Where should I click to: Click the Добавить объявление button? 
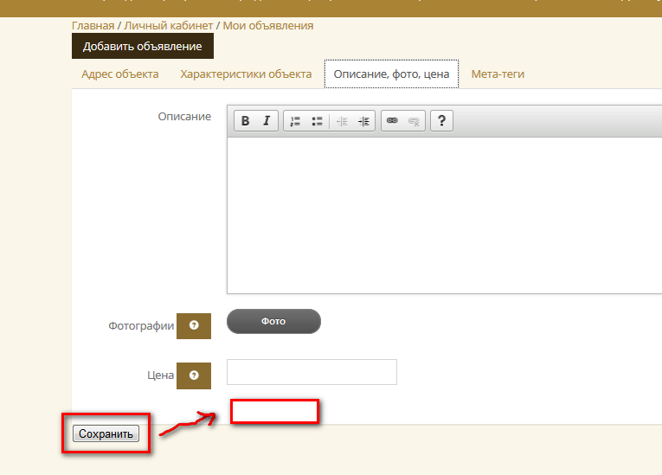(143, 46)
